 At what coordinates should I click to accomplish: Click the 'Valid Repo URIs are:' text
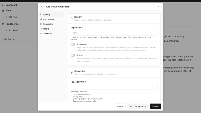(x=79, y=92)
